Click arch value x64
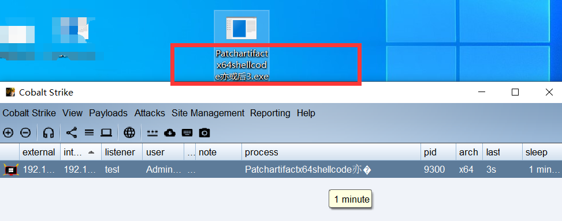 (466, 169)
